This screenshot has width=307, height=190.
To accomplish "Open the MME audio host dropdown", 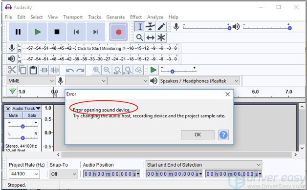I will 31,81.
